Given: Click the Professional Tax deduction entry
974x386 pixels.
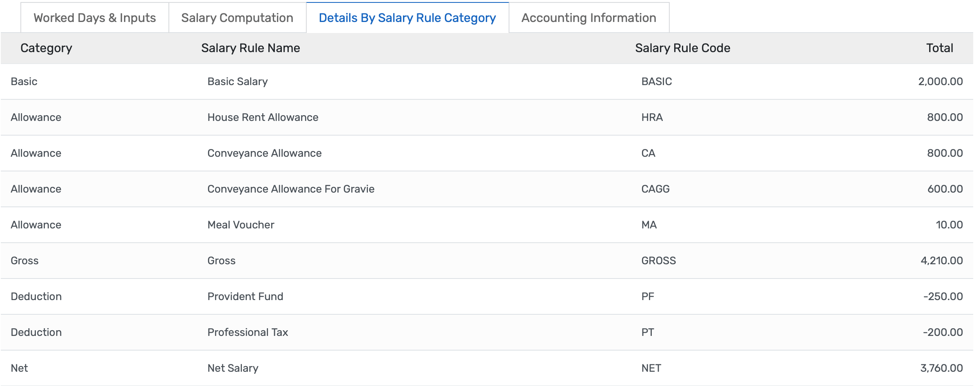Looking at the screenshot, I should pyautogui.click(x=248, y=332).
